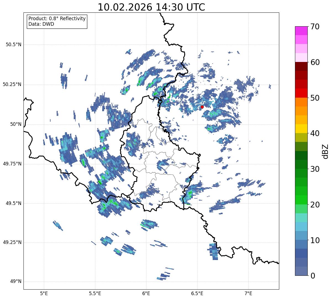
Task: Click the 49.75°N latitude tick label
Action: [12, 164]
